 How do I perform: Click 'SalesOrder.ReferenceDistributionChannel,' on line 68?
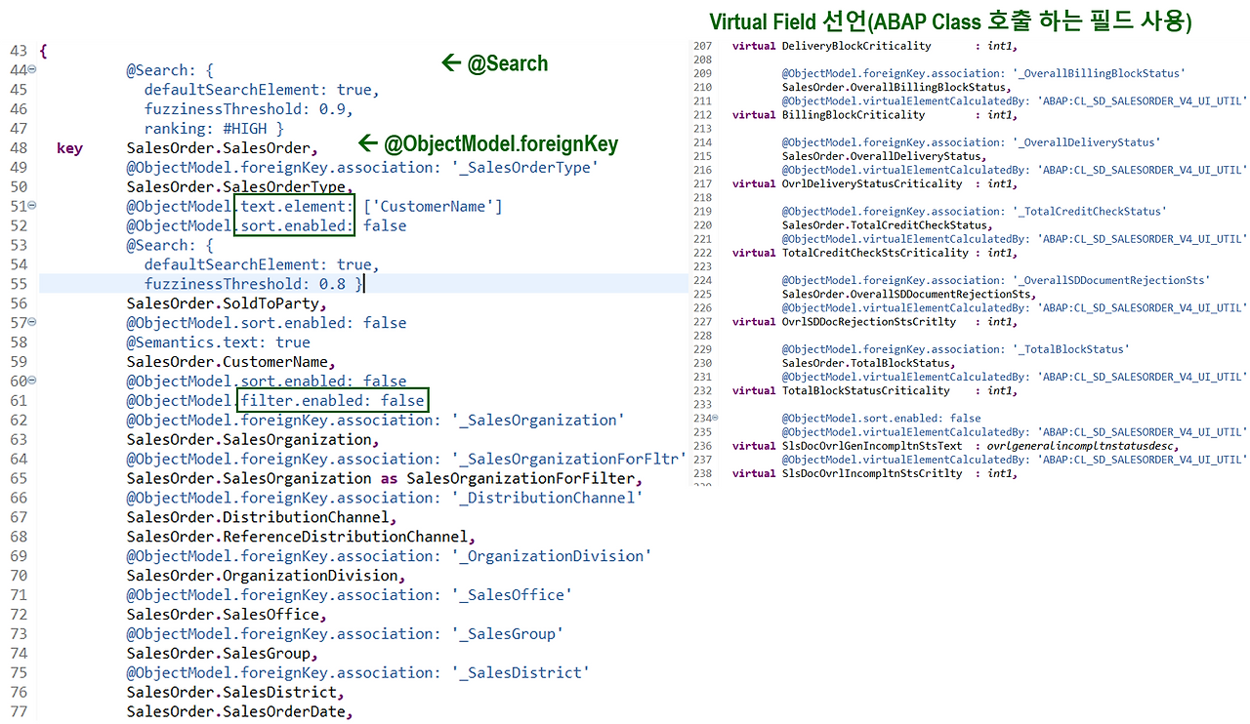[301, 538]
